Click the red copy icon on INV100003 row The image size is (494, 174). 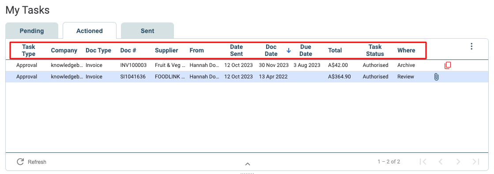447,66
